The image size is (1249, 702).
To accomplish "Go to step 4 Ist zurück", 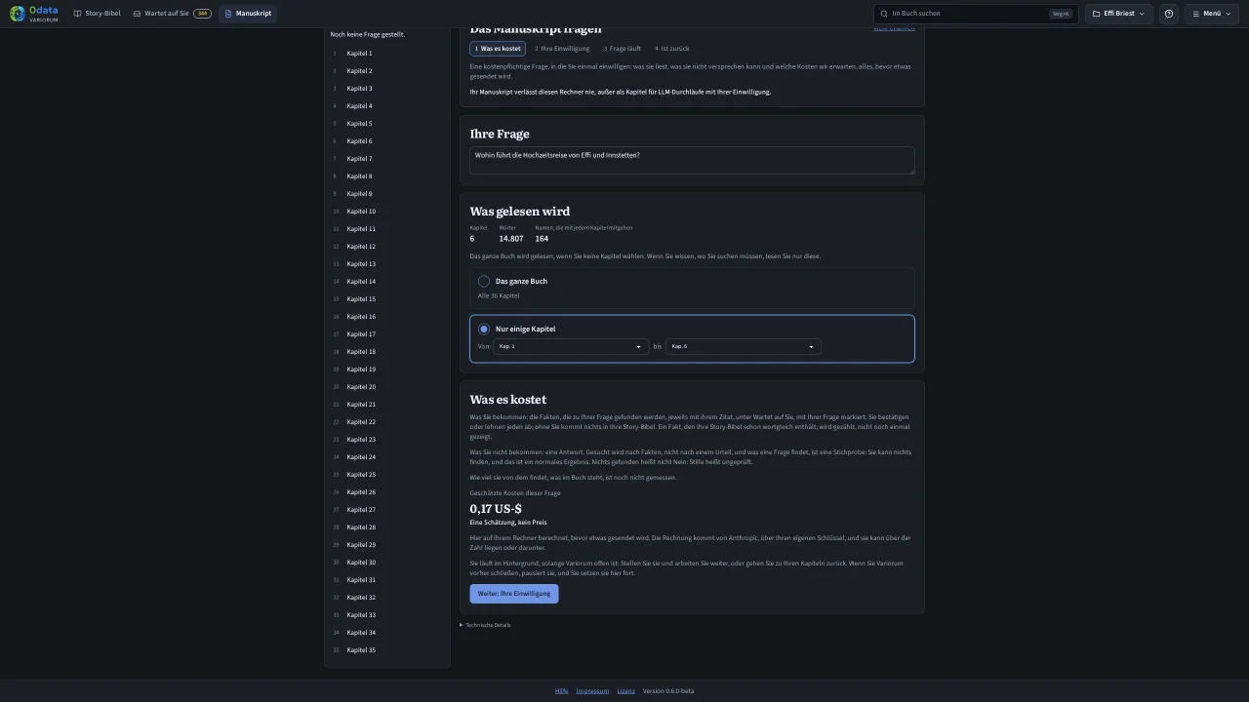I will (x=672, y=49).
